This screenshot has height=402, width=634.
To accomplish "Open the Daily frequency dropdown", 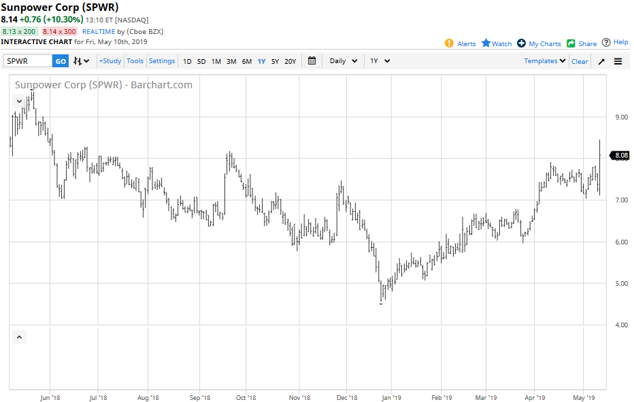I will pos(344,61).
